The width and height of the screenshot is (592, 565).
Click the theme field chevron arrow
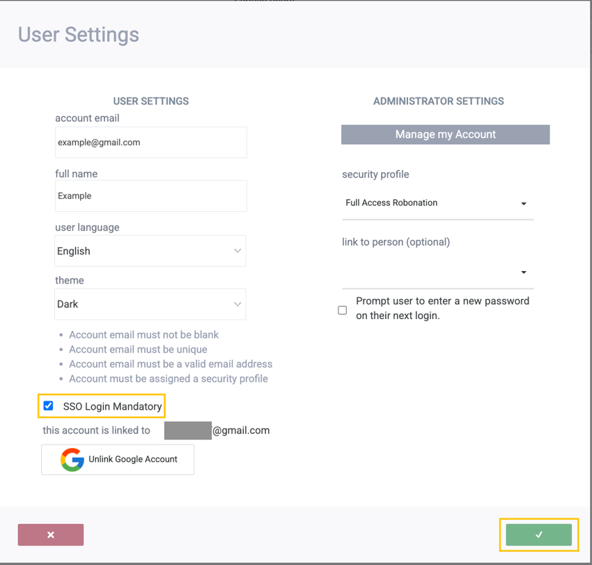[x=237, y=304]
